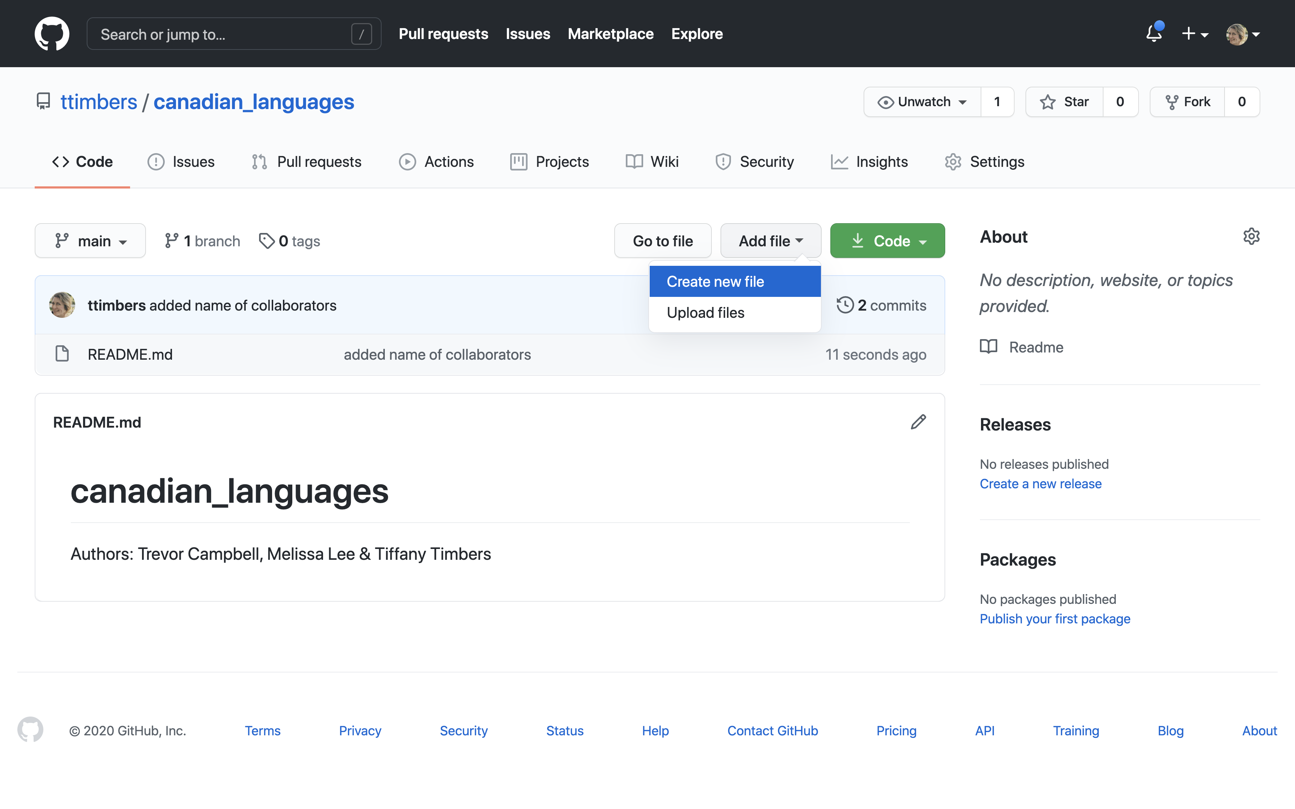Open the Wiki tab
The height and width of the screenshot is (809, 1295).
coord(652,161)
